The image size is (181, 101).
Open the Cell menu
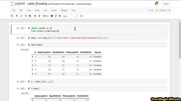45,10
